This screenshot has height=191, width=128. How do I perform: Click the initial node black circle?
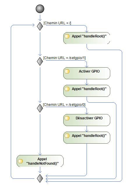(40, 9)
